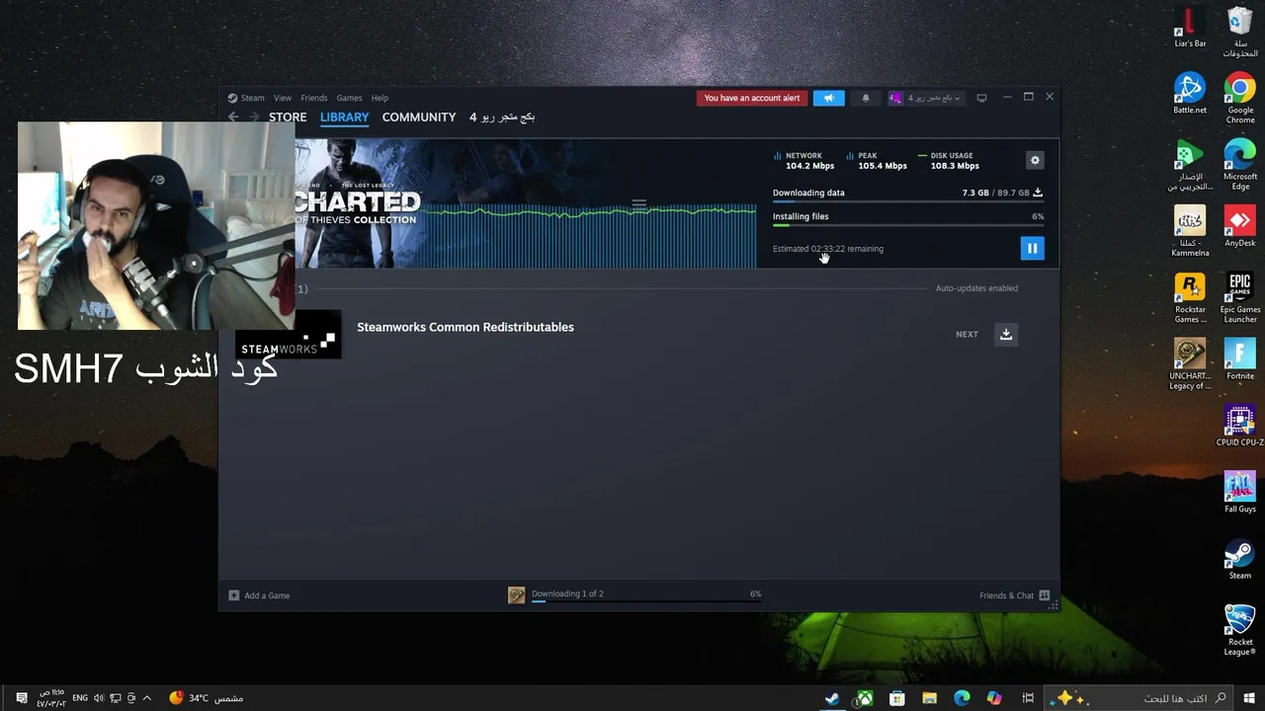Image resolution: width=1265 pixels, height=711 pixels.
Task: Open the account name dropdown in Steam
Action: (925, 98)
